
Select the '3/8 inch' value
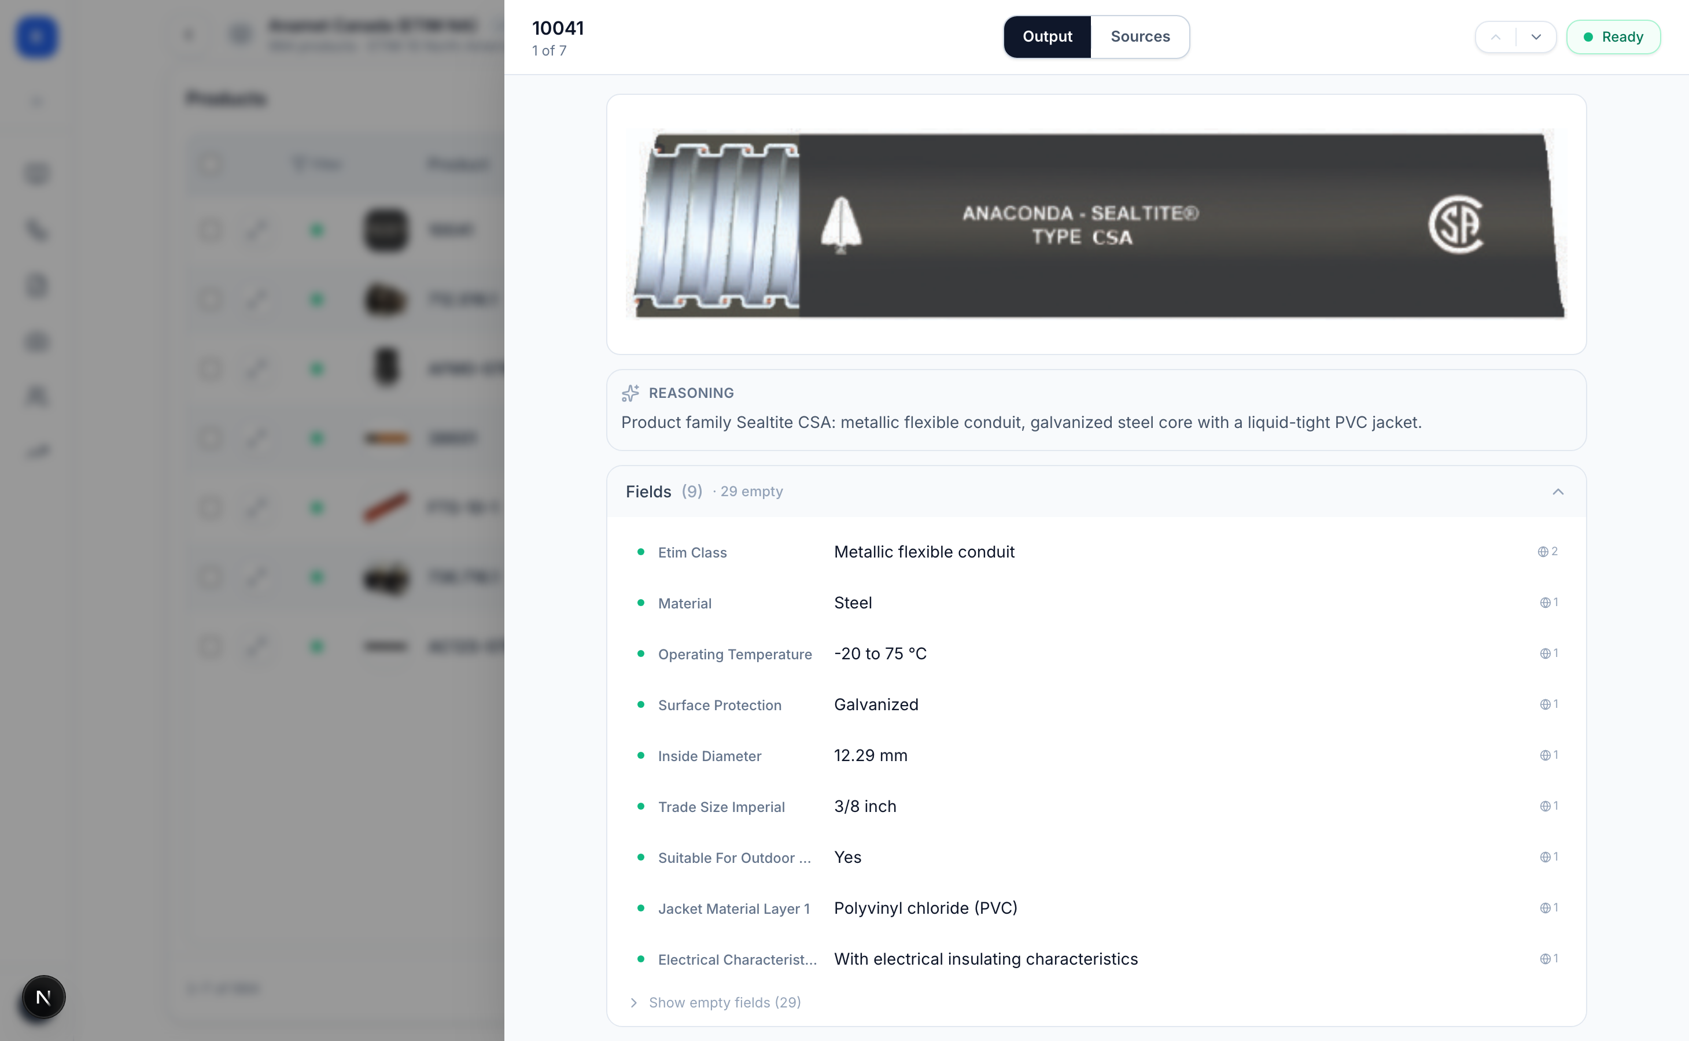click(x=865, y=807)
